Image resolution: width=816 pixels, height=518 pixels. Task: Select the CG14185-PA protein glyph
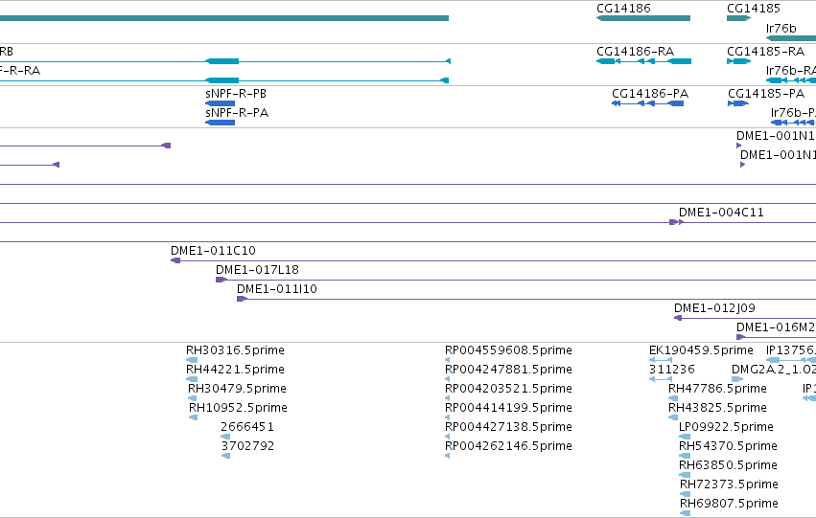coord(738,103)
